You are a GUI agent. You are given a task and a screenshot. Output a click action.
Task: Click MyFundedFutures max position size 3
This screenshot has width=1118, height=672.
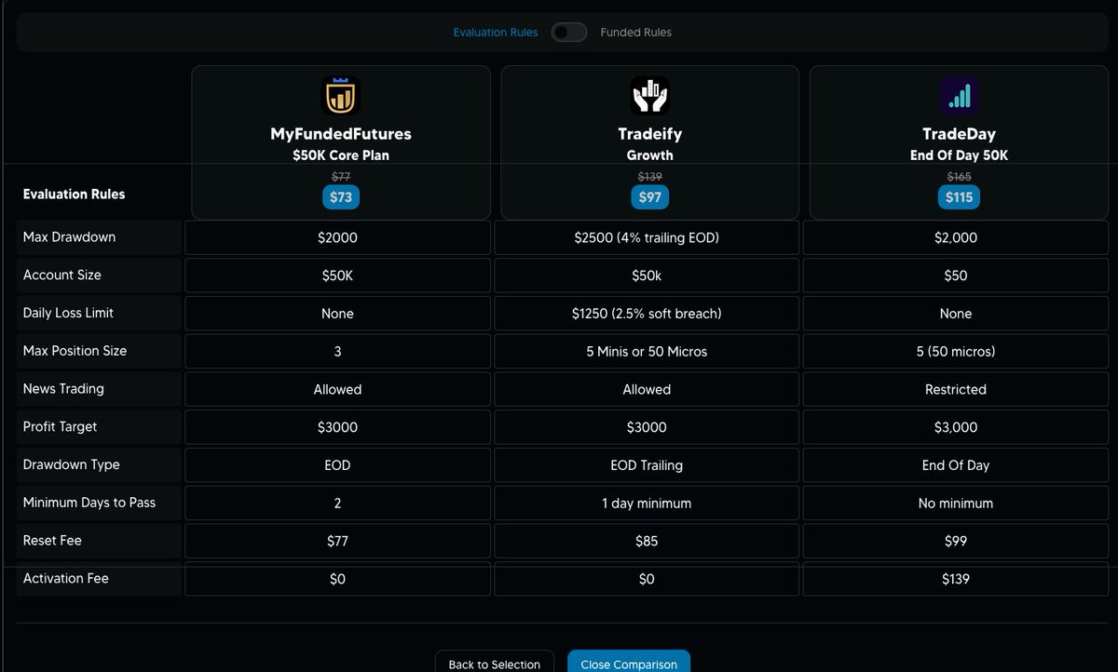point(337,351)
